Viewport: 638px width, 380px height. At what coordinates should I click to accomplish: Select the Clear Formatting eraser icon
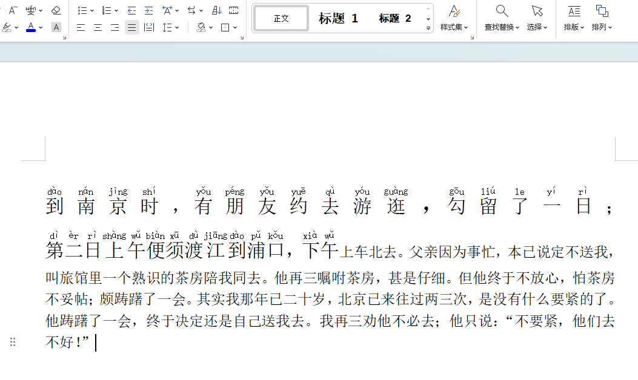pos(56,10)
